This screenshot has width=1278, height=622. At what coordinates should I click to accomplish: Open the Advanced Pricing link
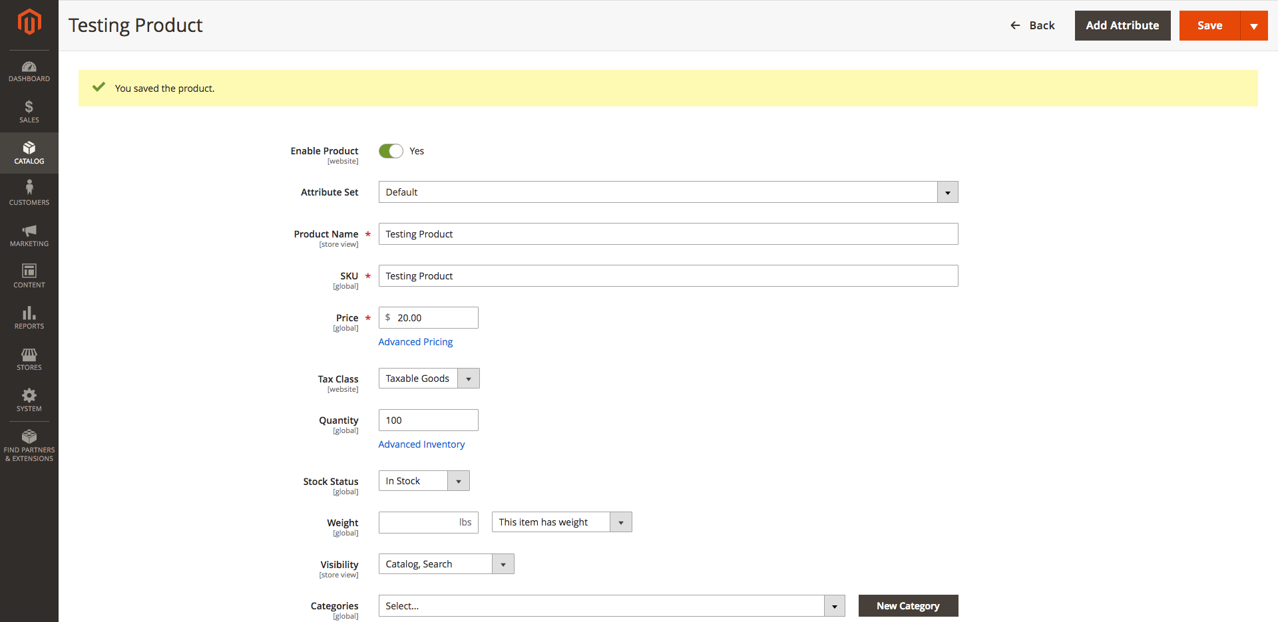415,342
